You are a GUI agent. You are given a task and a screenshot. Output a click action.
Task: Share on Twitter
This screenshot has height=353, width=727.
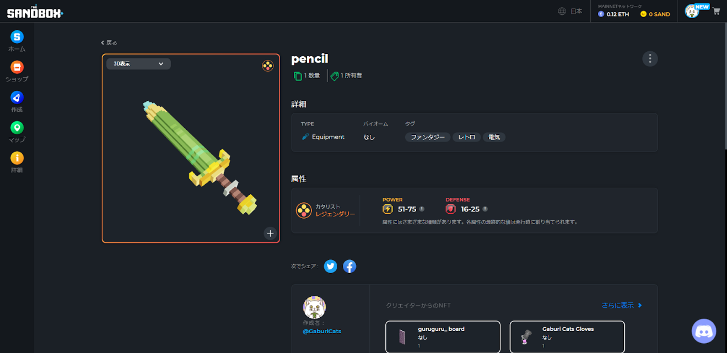(331, 267)
